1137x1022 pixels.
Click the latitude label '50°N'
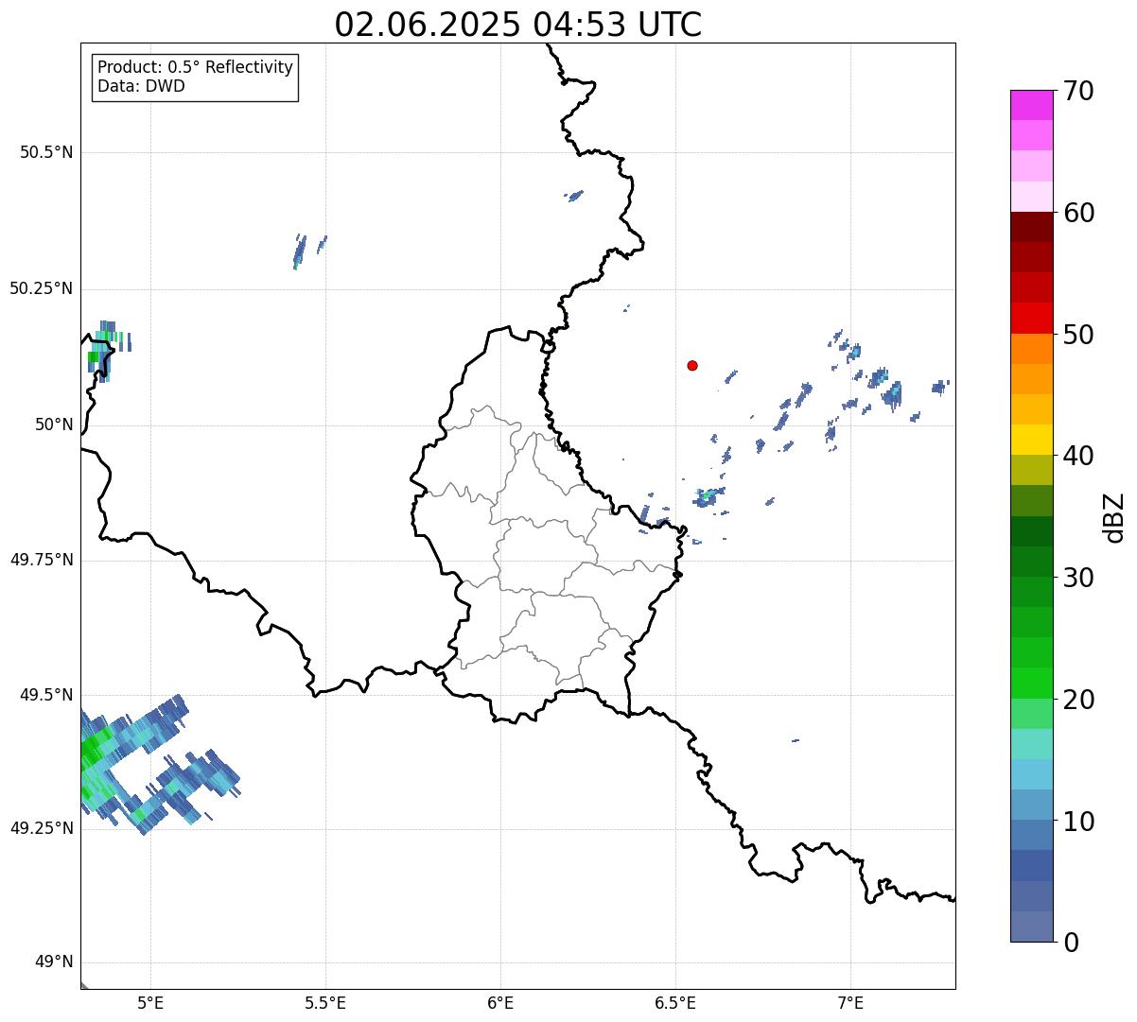click(x=55, y=424)
